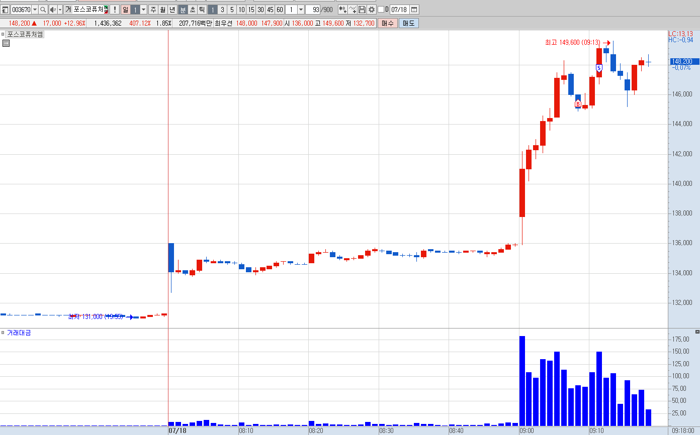Image resolution: width=700 pixels, height=435 pixels.
Task: Click the 147,900 best bid price
Action: 272,23
